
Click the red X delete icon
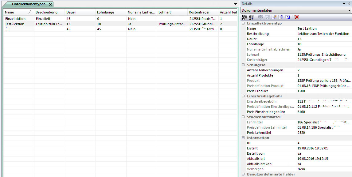296,17
